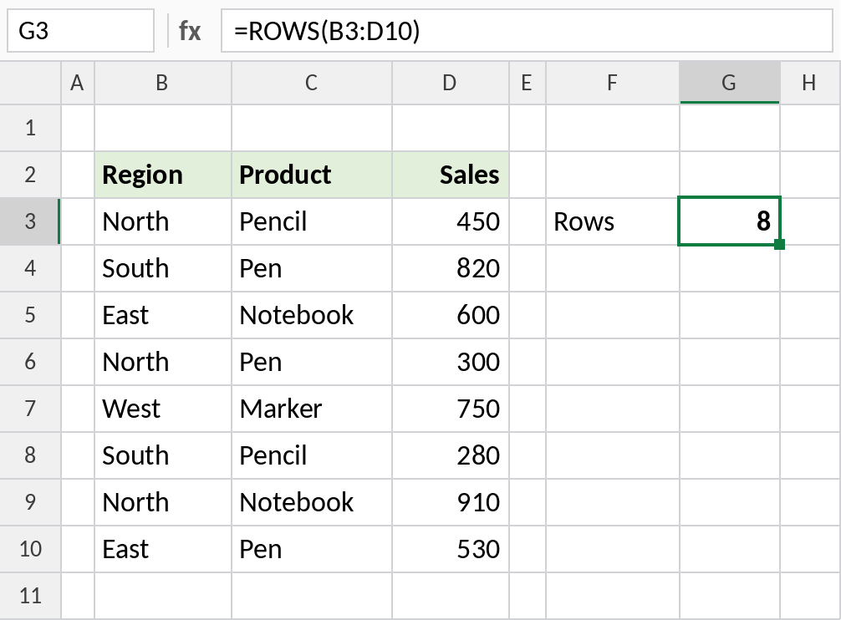The height and width of the screenshot is (620, 841).
Task: Select column H header
Action: [x=810, y=83]
